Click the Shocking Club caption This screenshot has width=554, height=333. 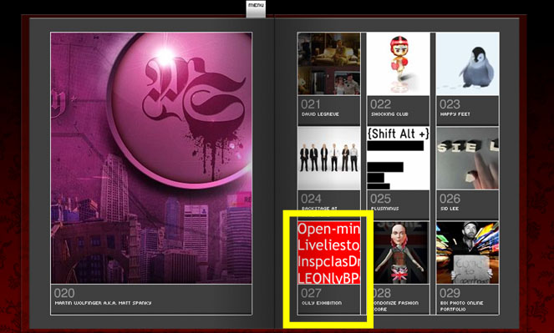coord(389,114)
